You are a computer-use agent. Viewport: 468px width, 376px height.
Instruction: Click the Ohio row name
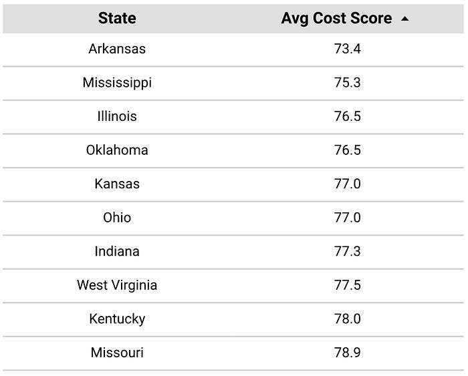(x=117, y=218)
